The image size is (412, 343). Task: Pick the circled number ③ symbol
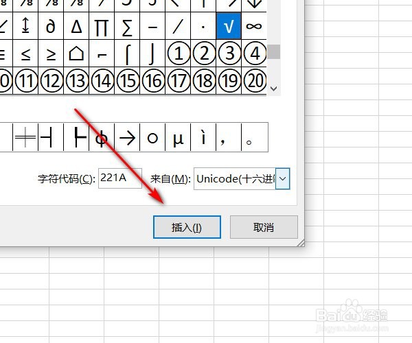pos(229,54)
